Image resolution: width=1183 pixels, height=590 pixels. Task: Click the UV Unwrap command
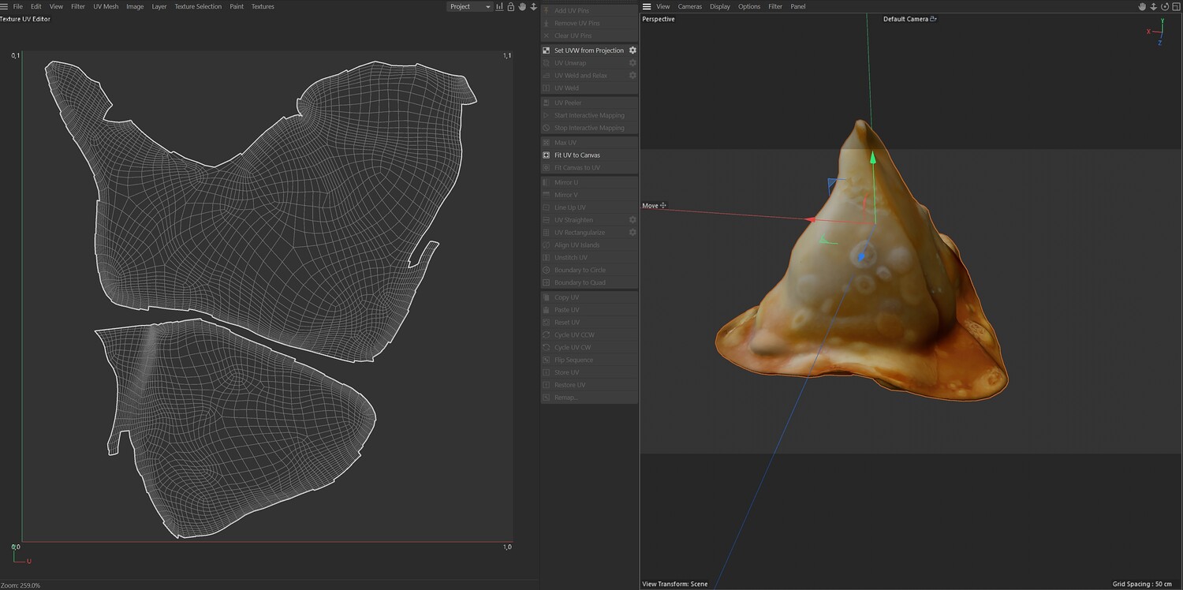tap(589, 63)
